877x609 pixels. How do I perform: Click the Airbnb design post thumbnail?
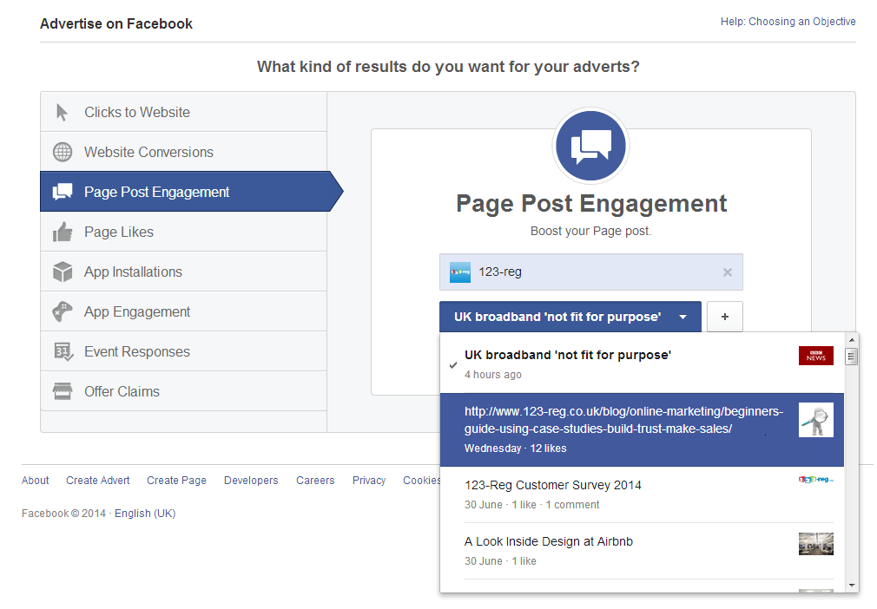coord(816,544)
